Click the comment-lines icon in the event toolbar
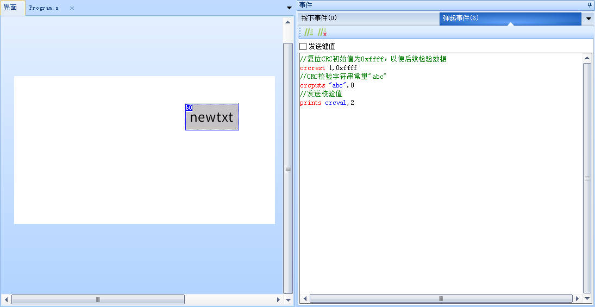This screenshot has height=307, width=595. [x=309, y=33]
